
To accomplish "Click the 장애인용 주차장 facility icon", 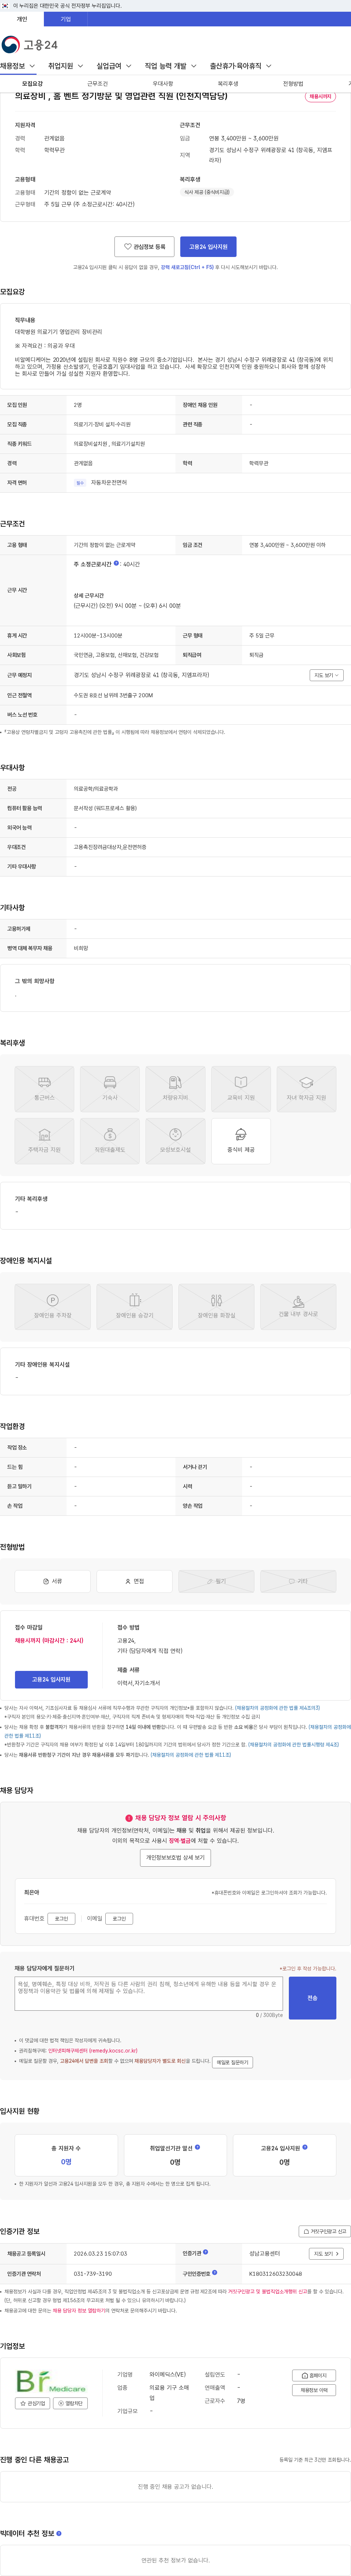I will click(53, 1306).
